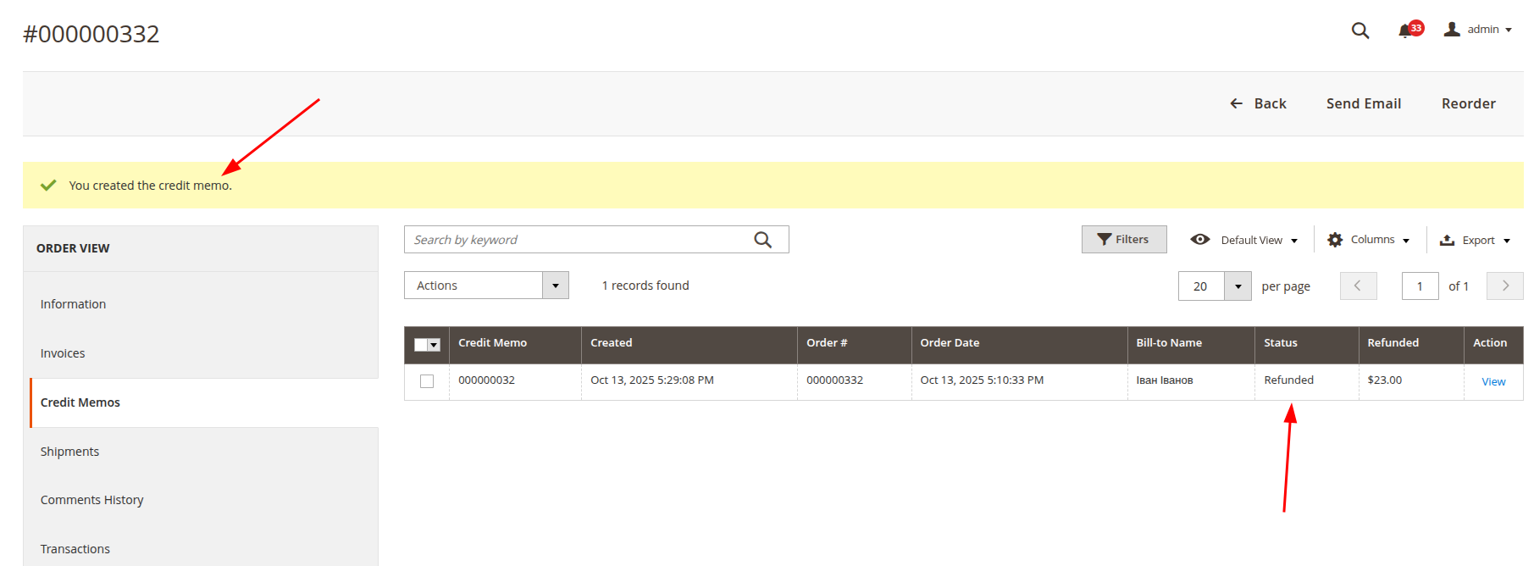Click the Filters funnel button

(x=1123, y=240)
